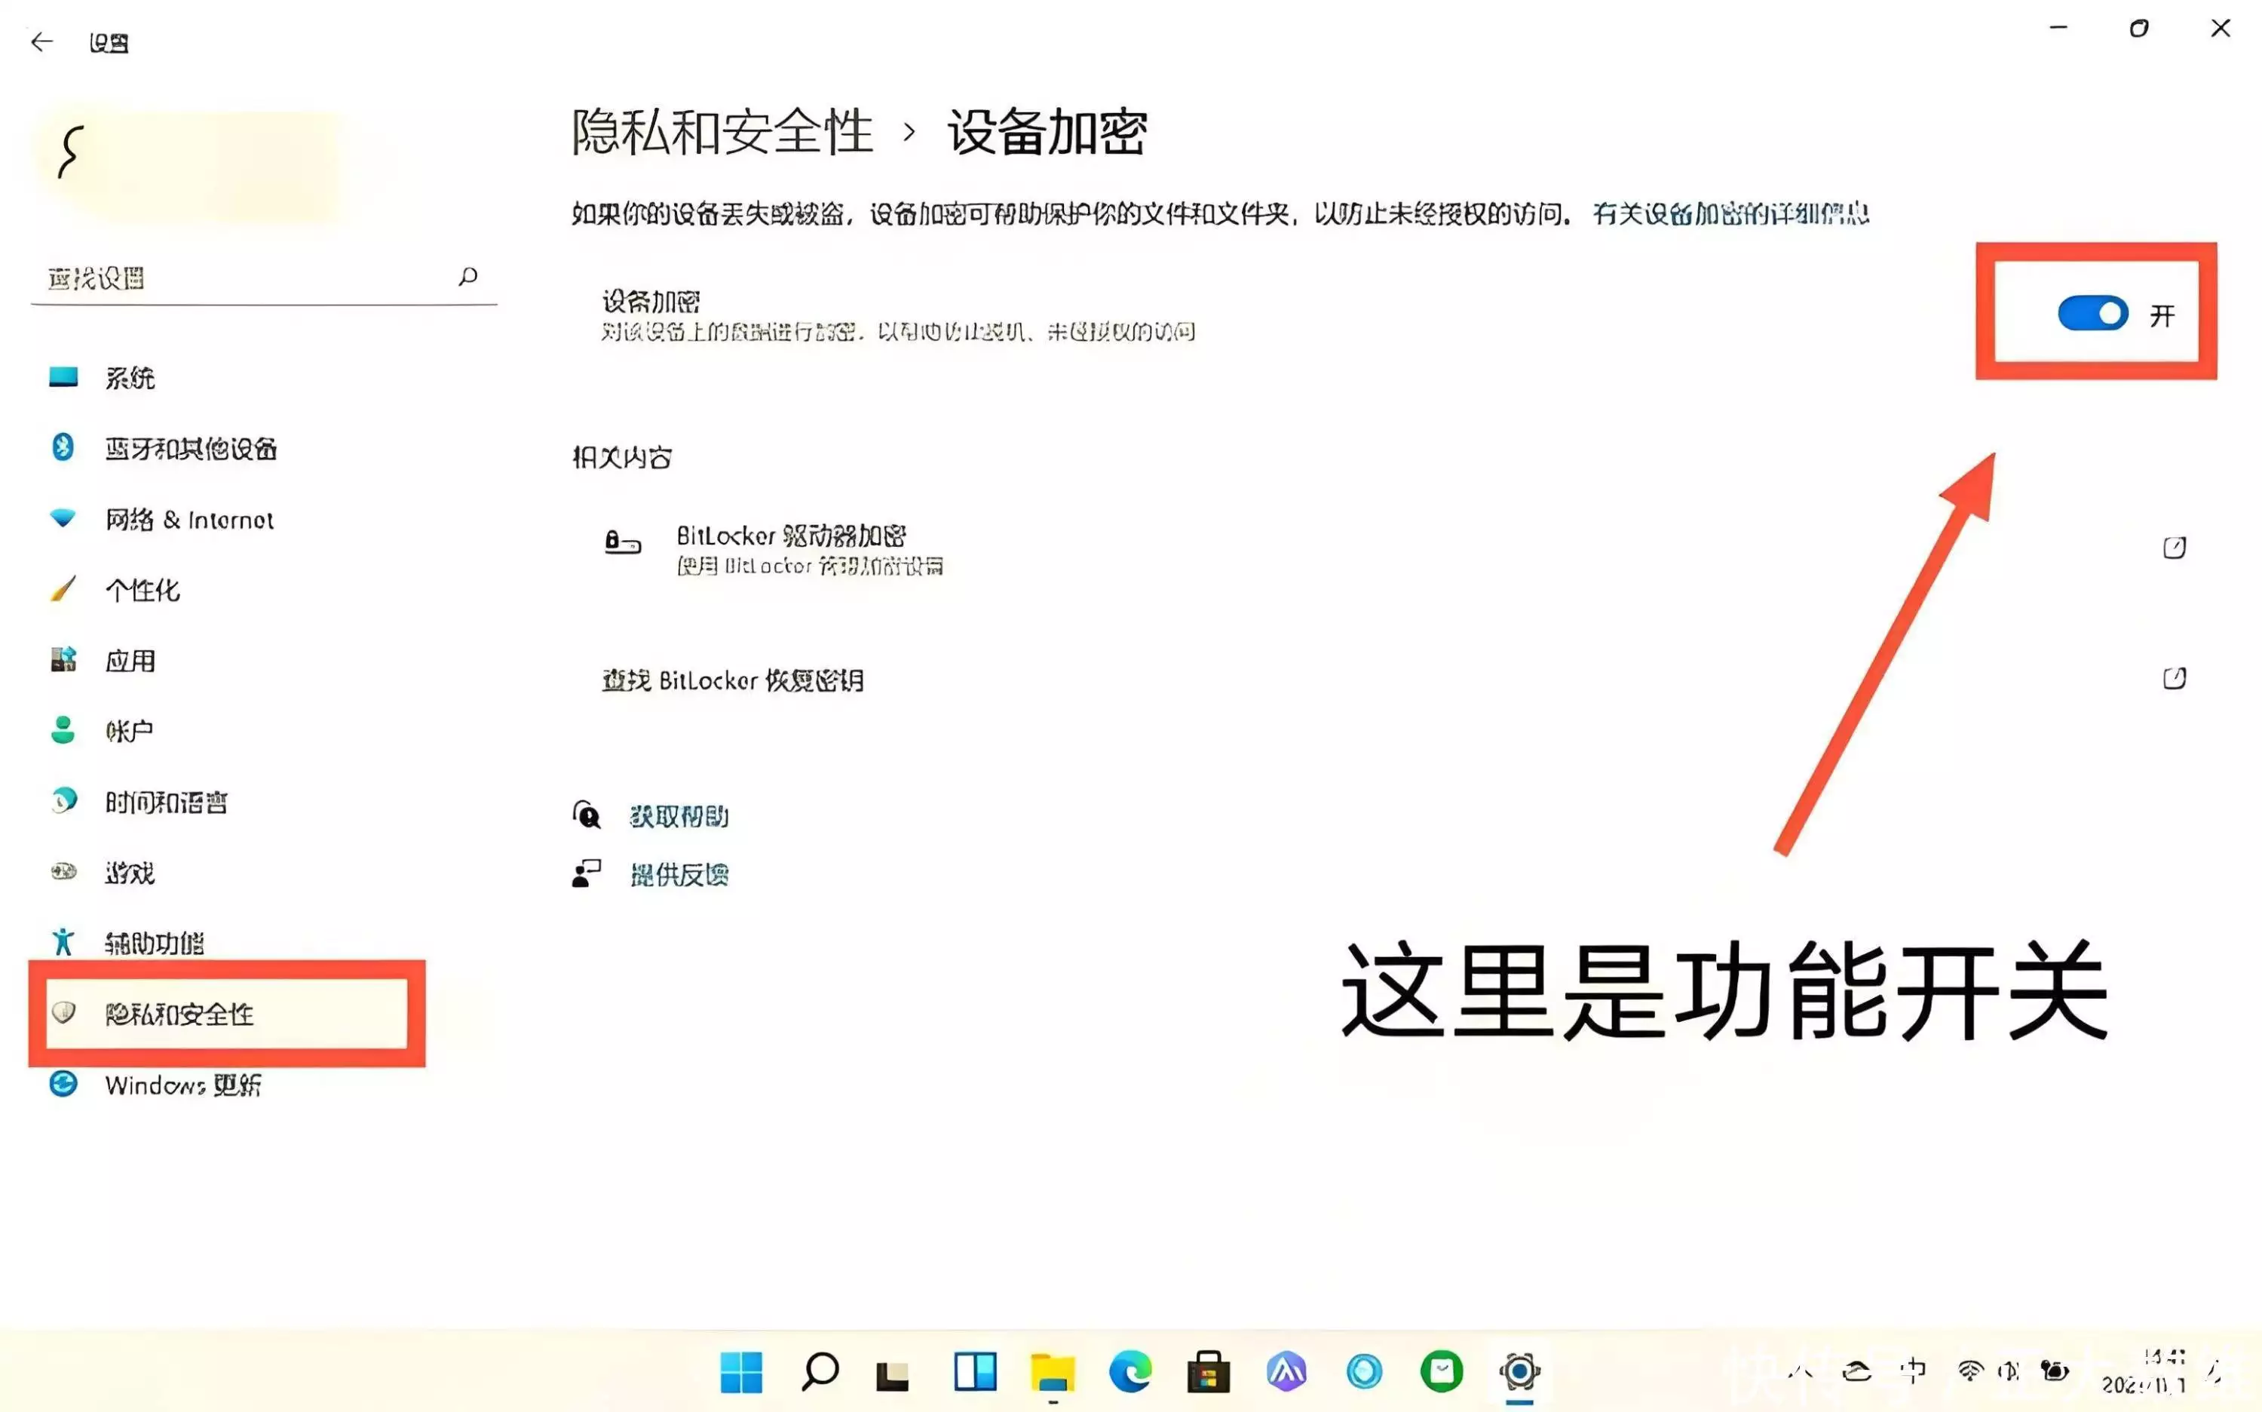Select the Windows Update sidebar icon
The width and height of the screenshot is (2262, 1412).
pyautogui.click(x=62, y=1084)
